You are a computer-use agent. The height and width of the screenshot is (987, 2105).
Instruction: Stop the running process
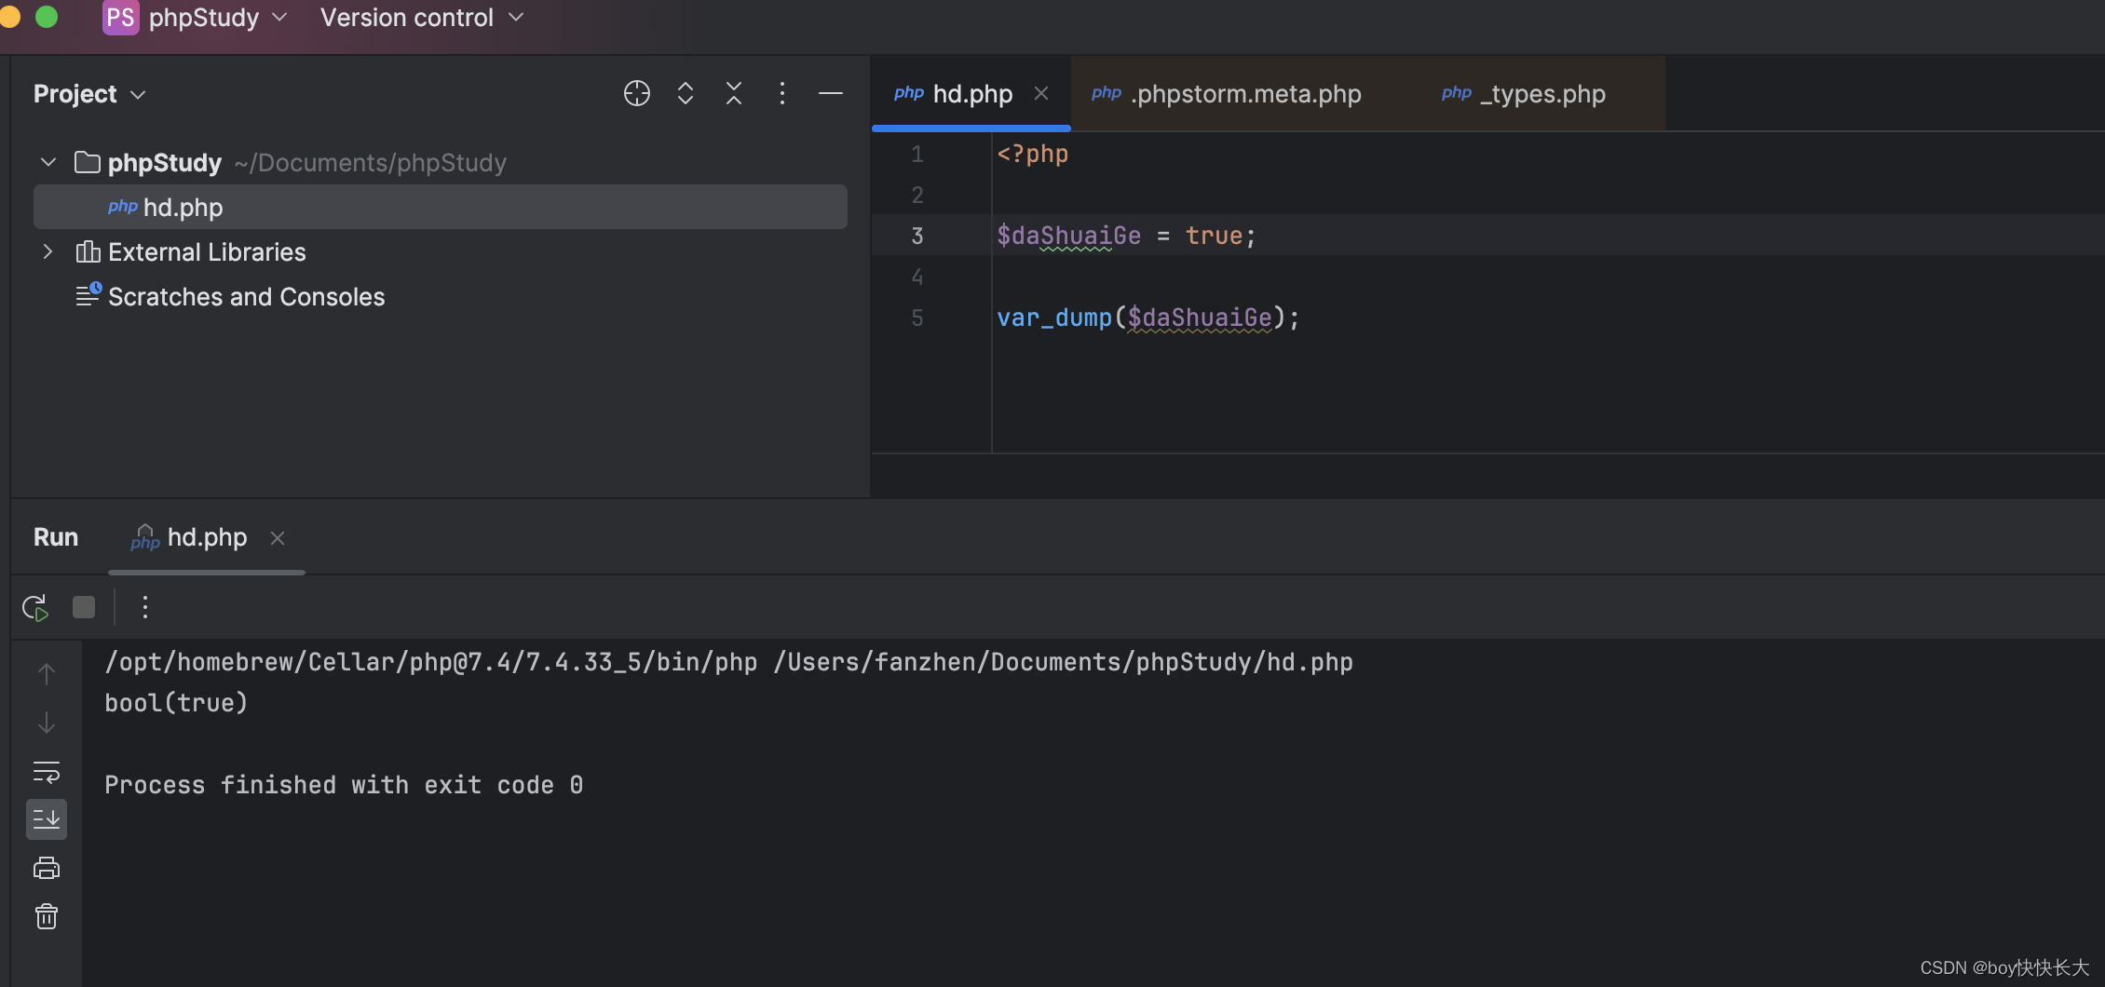coord(84,607)
